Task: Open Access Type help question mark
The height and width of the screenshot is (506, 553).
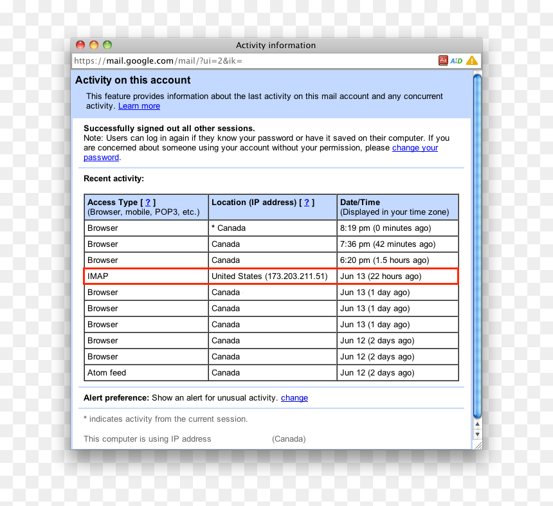Action: pos(148,203)
